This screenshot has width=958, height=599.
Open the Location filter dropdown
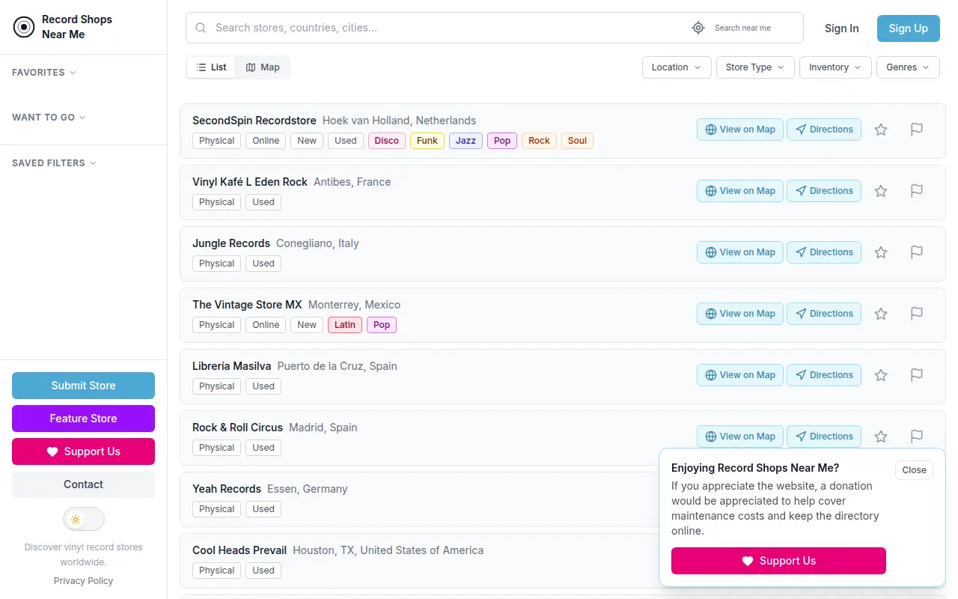tap(677, 67)
